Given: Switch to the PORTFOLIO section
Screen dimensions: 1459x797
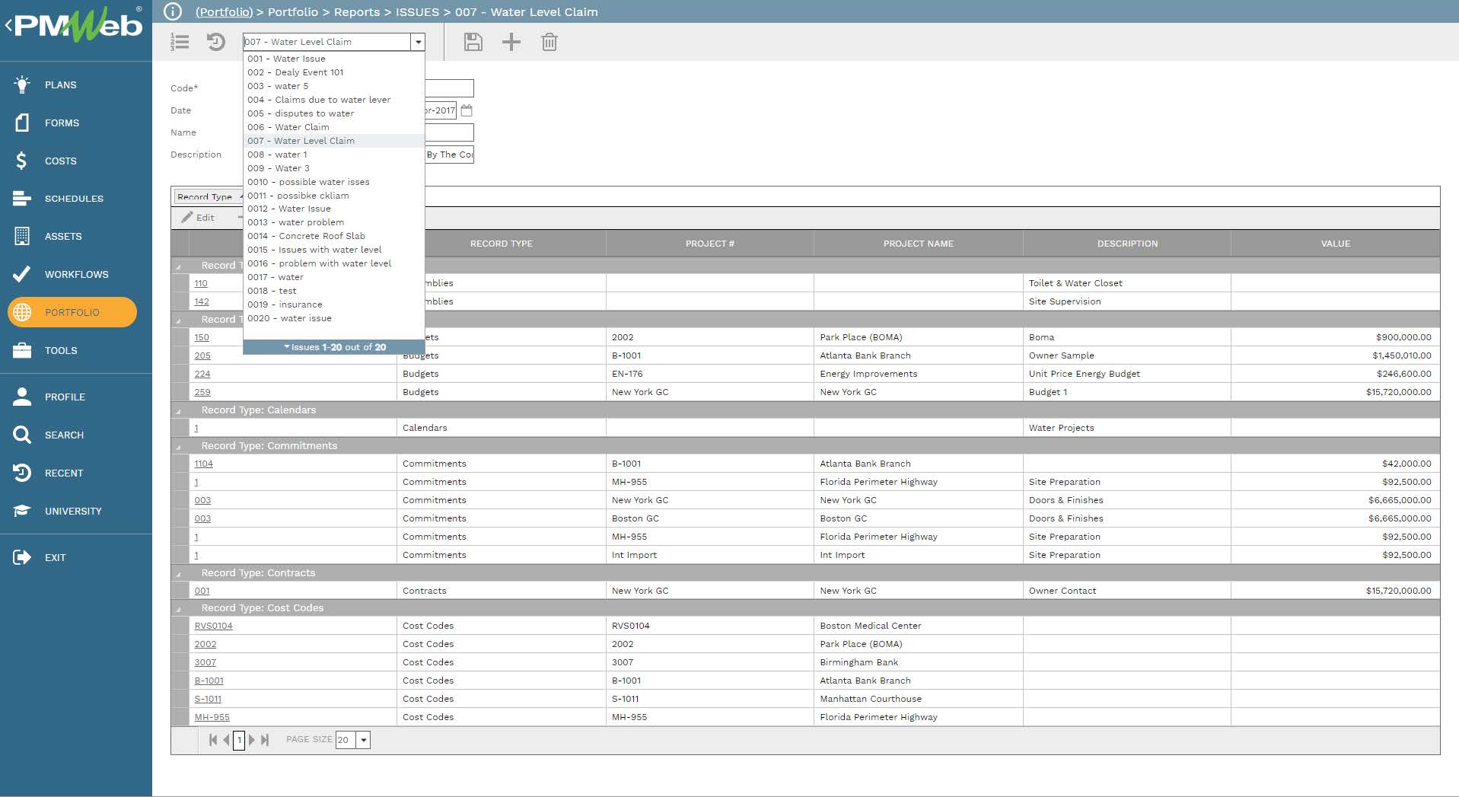Looking at the screenshot, I should 72,312.
